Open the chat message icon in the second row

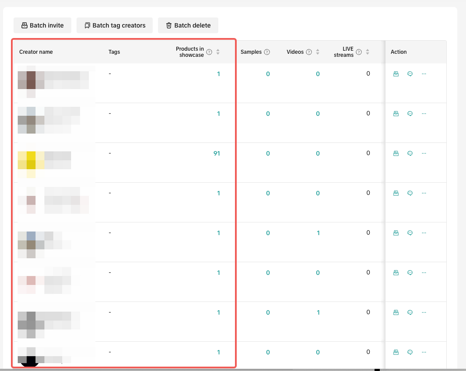coord(410,114)
